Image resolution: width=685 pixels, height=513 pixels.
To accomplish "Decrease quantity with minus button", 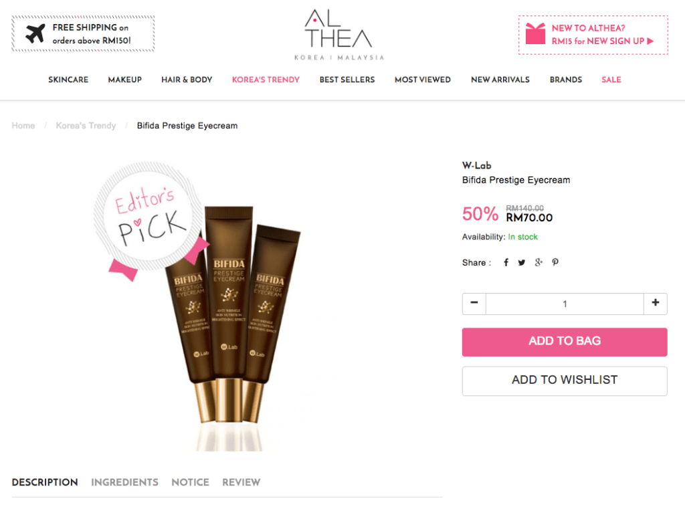I will click(474, 303).
